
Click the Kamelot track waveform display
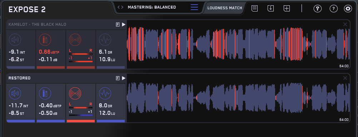[x=238, y=44]
